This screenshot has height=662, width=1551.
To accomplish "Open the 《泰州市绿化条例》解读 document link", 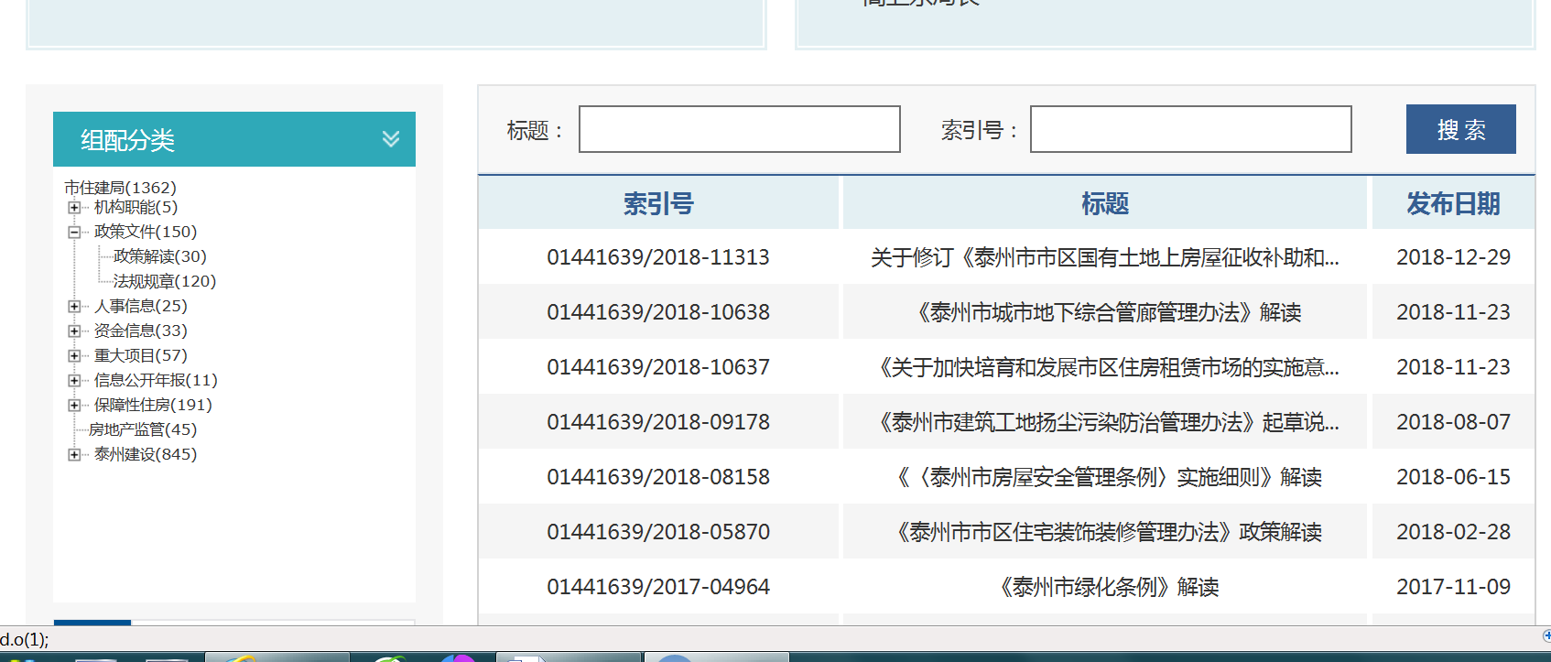I will pyautogui.click(x=1109, y=587).
